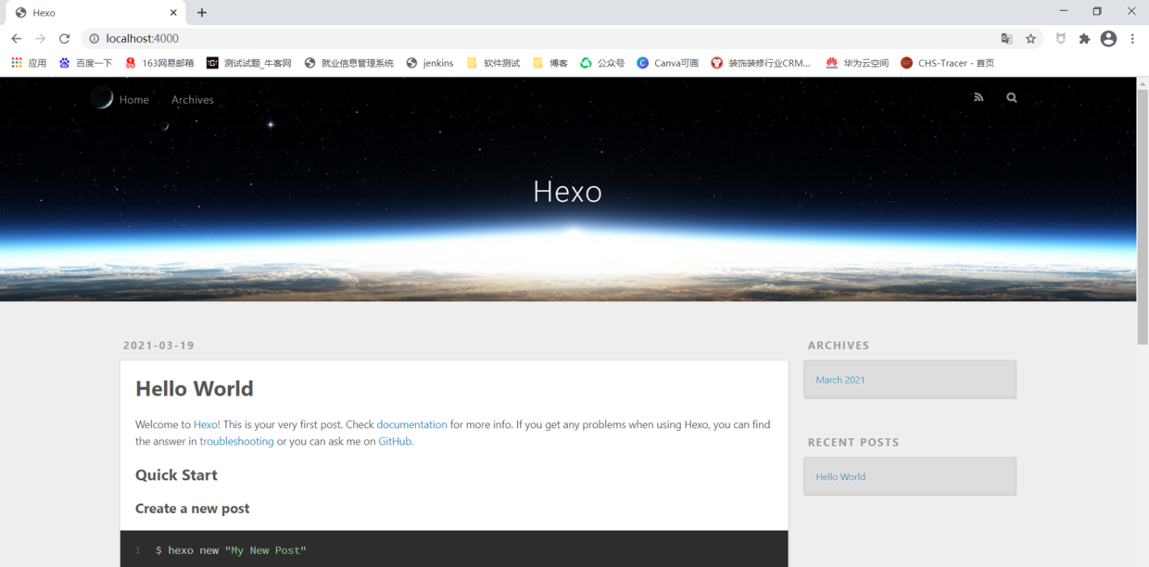Open the WeChat official account bookmark

point(602,63)
